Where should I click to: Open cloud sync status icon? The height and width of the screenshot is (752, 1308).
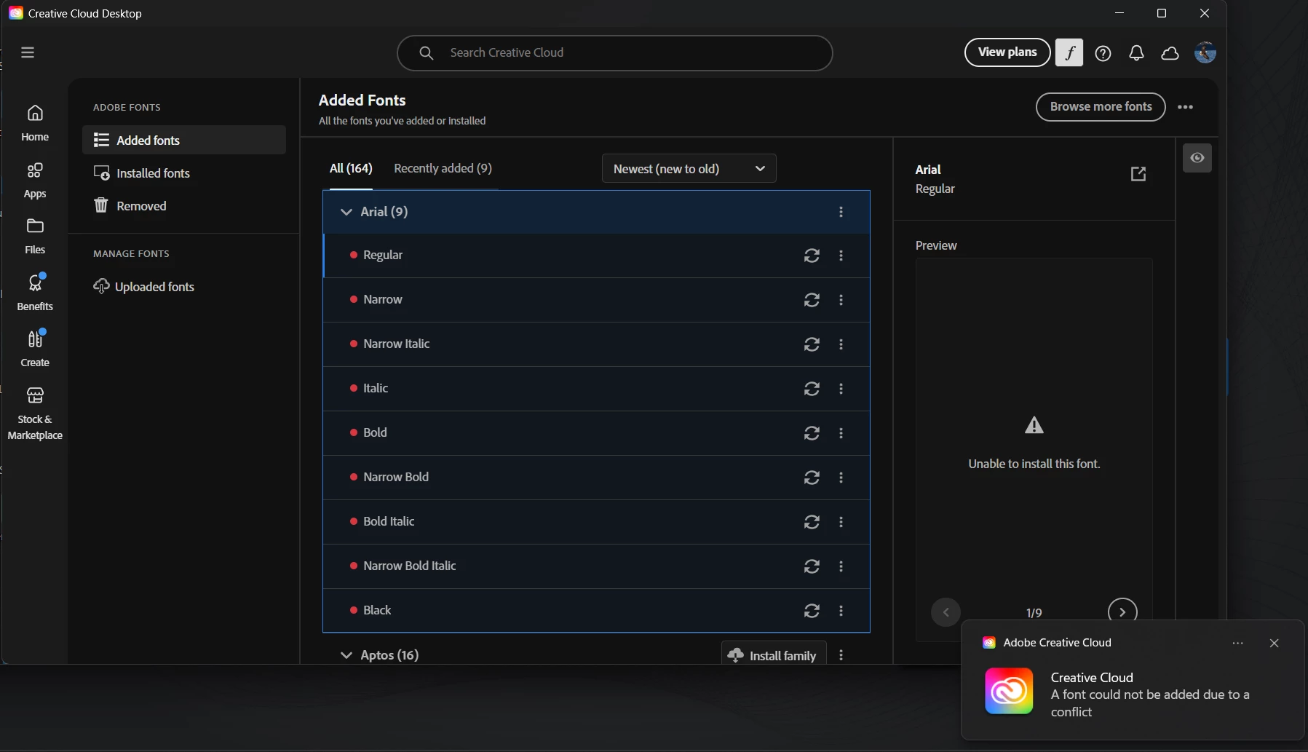(x=1170, y=53)
